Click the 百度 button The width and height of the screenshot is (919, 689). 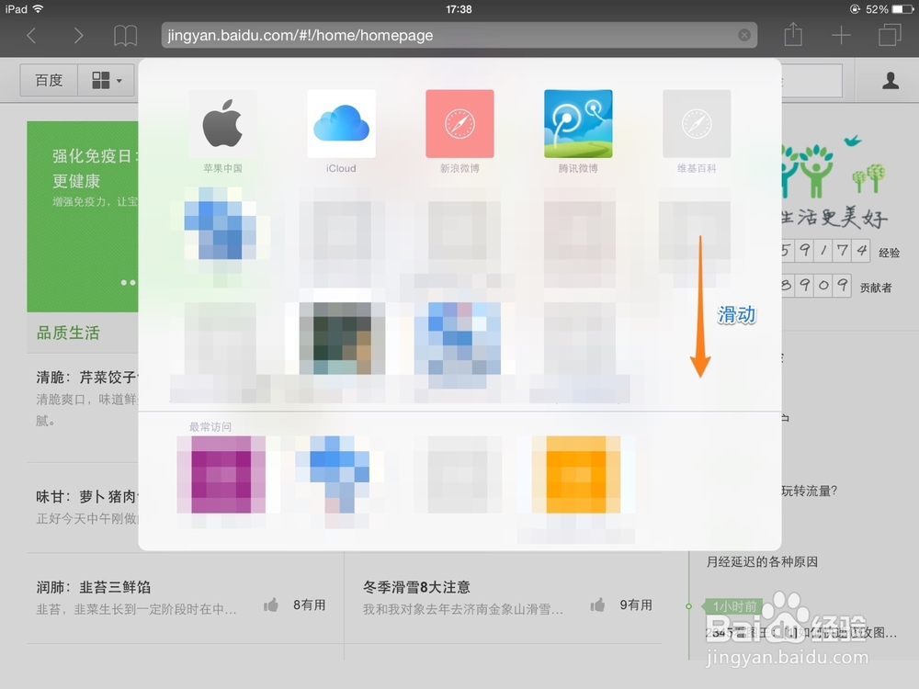(49, 80)
